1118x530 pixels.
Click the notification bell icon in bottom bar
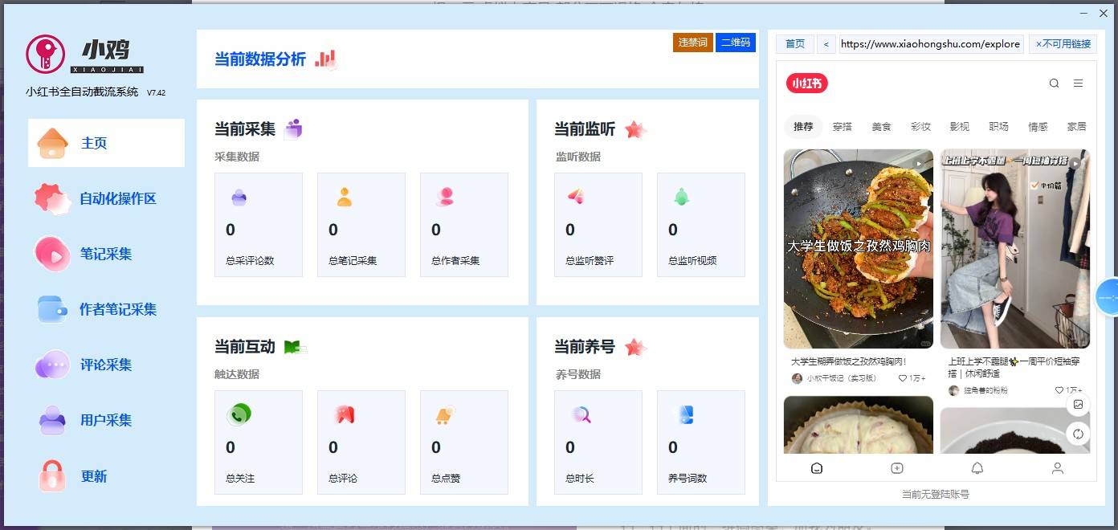coord(977,468)
